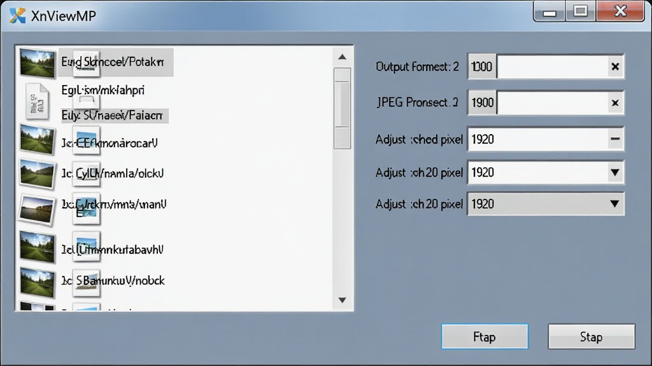Click the file list vertical scrollbar thumb
This screenshot has width=652, height=366.
click(x=342, y=108)
